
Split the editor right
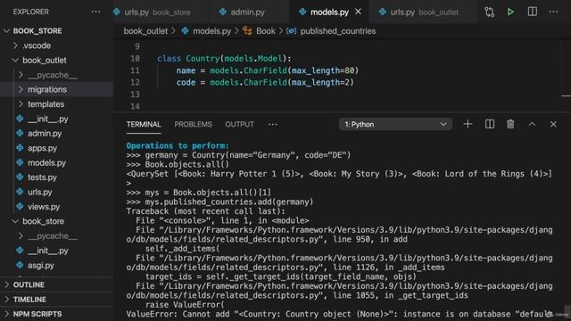tap(532, 12)
